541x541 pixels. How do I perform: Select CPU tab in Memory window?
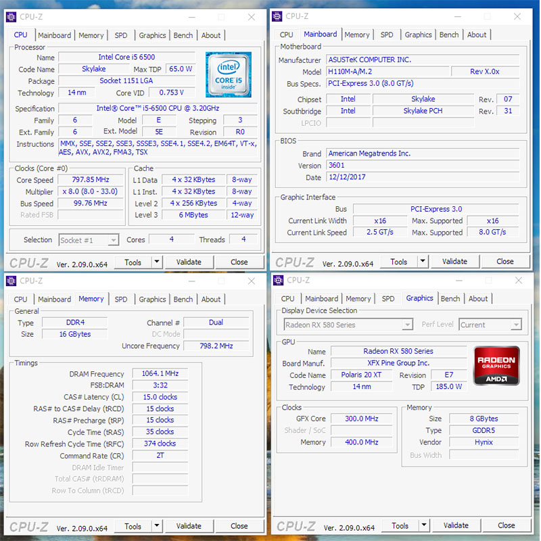pos(20,299)
